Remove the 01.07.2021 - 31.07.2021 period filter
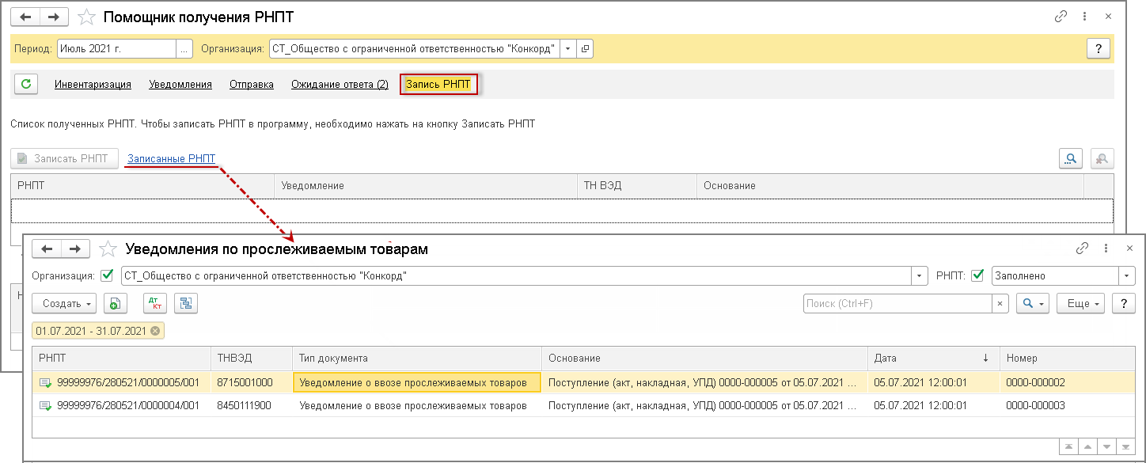The height and width of the screenshot is (463, 1146). click(154, 331)
